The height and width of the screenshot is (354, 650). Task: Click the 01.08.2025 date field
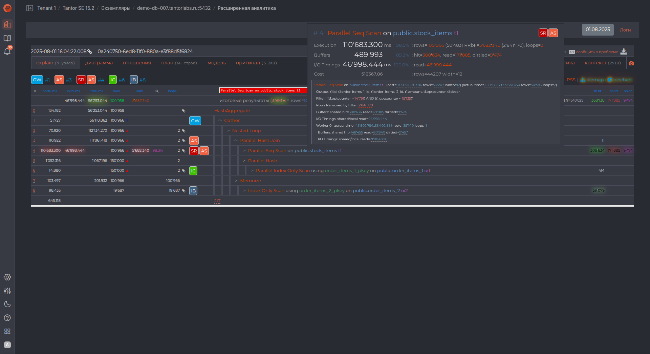pos(598,30)
